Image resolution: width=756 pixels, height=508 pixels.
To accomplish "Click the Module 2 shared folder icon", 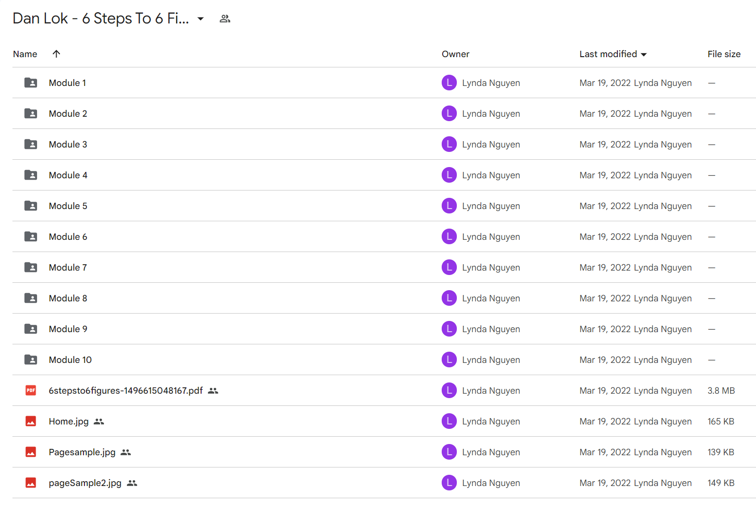I will [31, 113].
